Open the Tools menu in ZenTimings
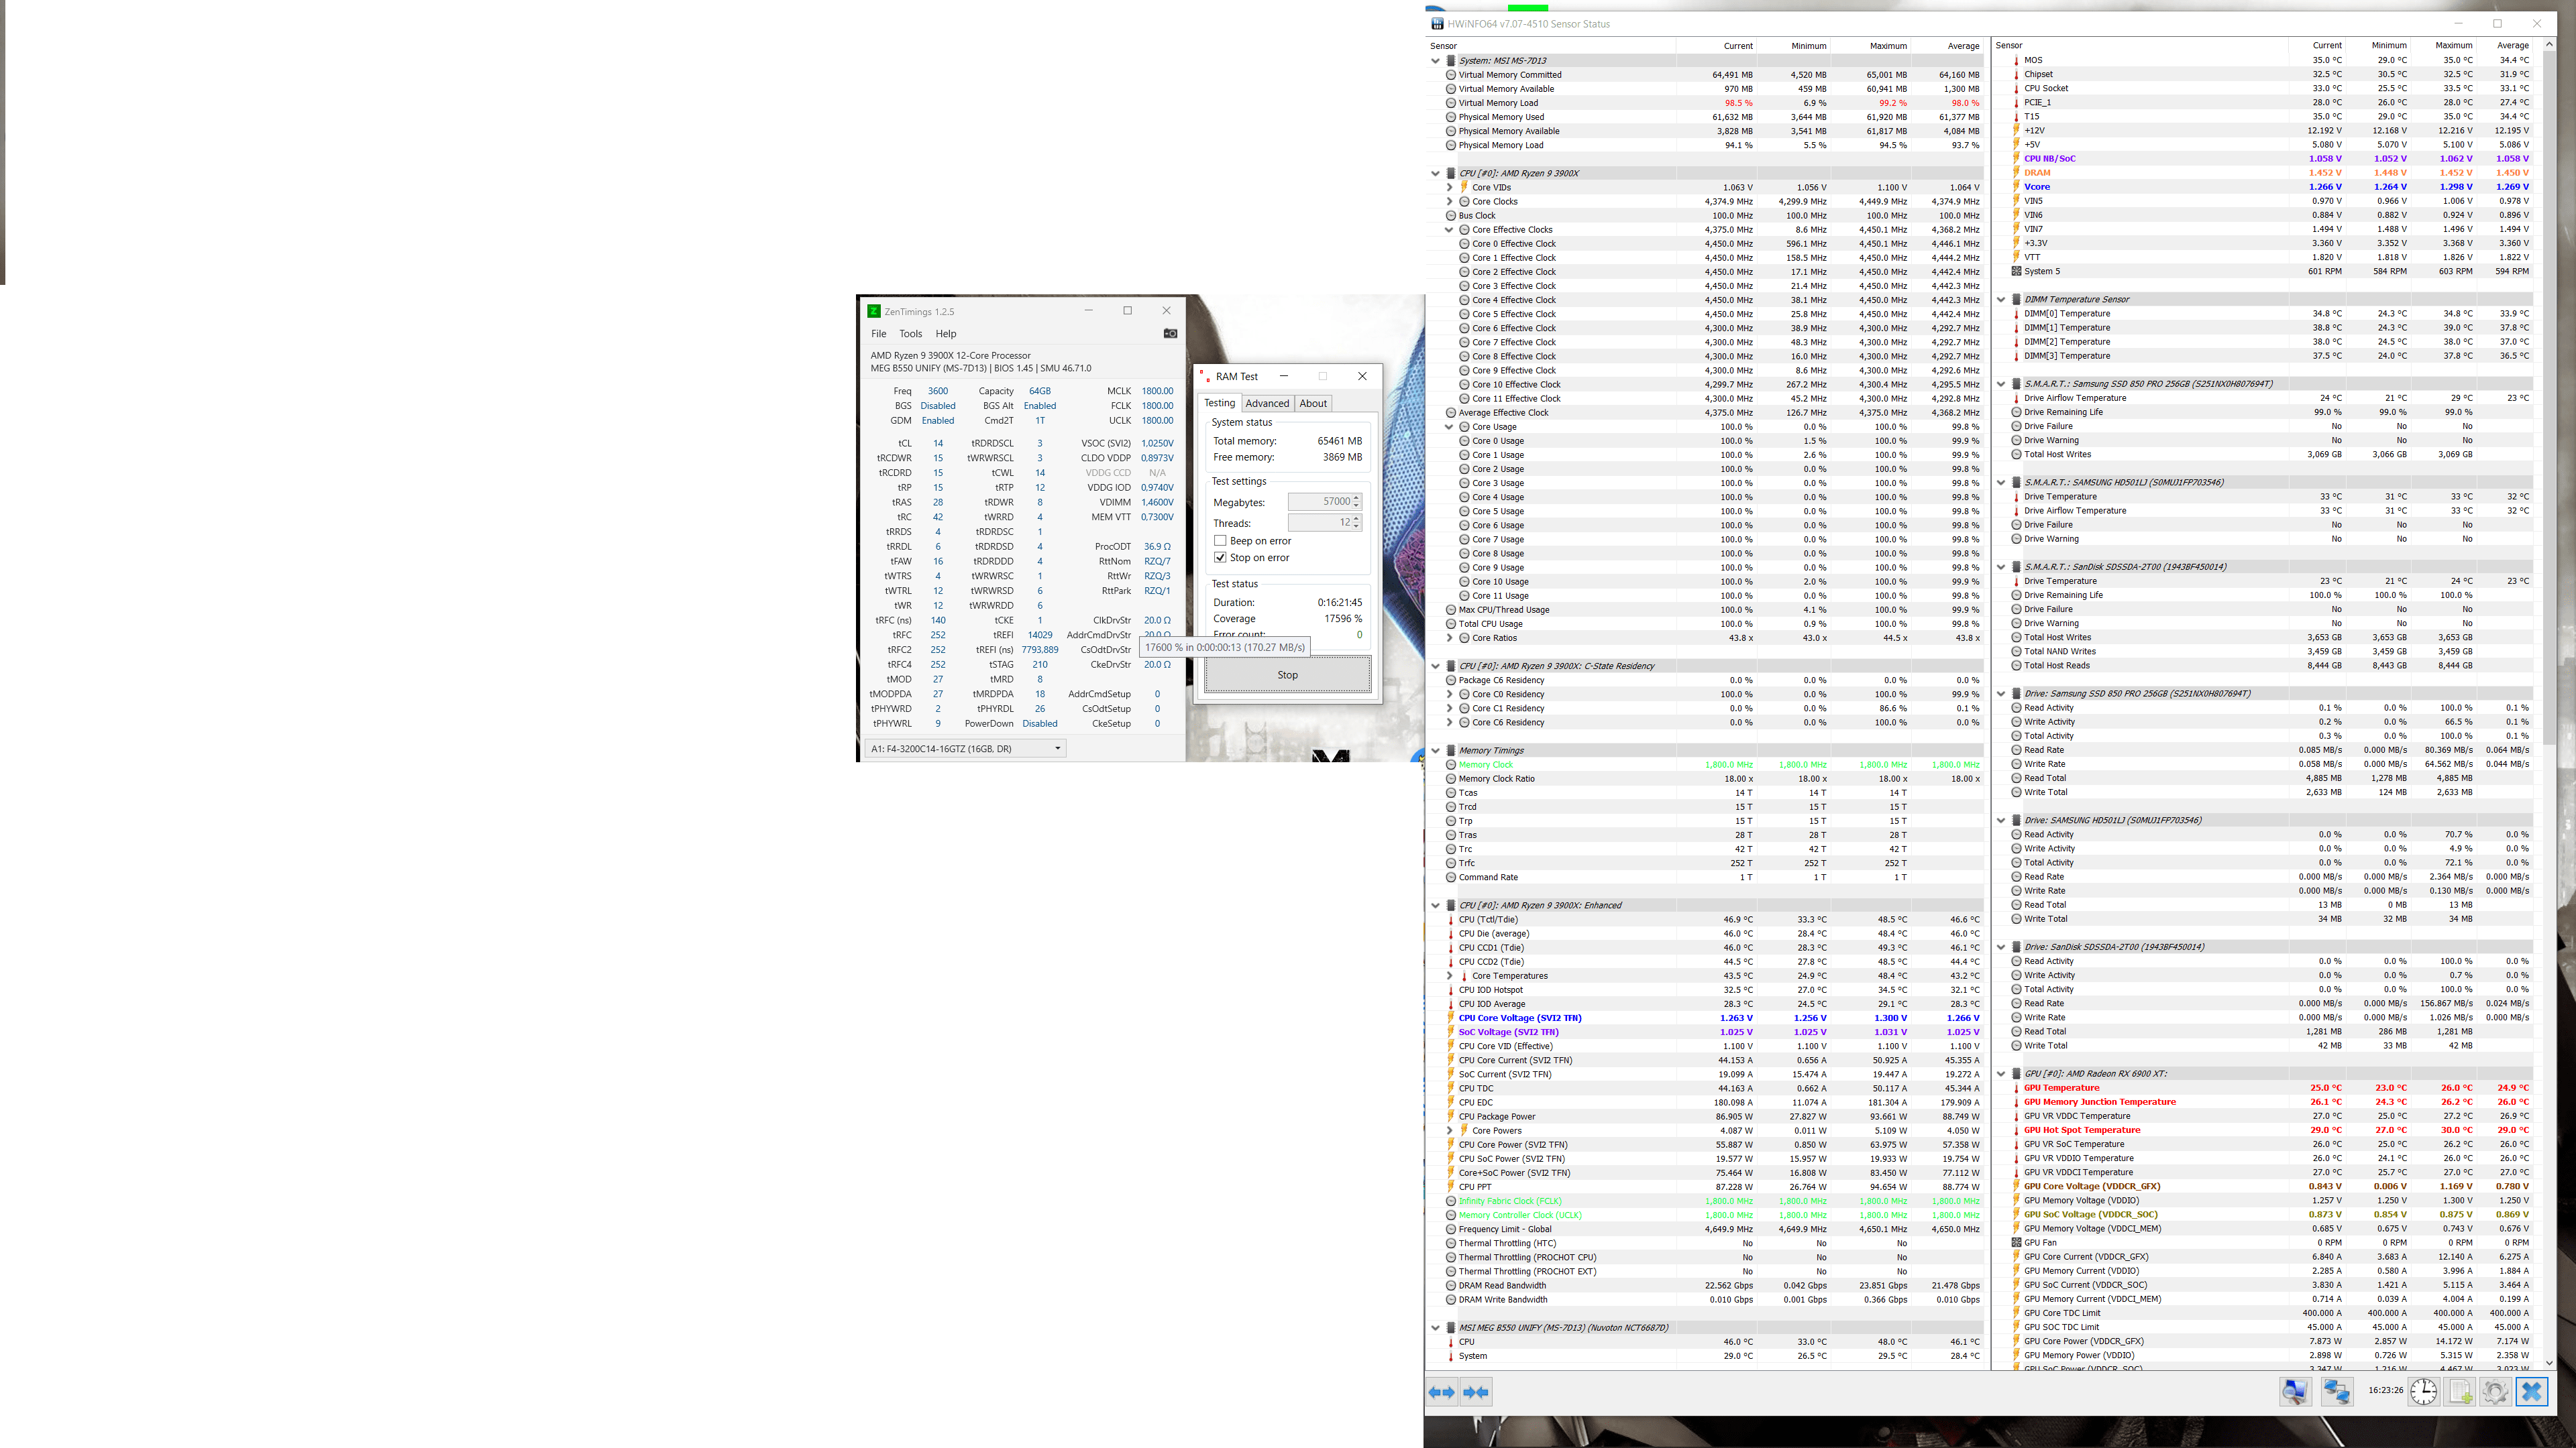The image size is (2576, 1448). tap(910, 334)
